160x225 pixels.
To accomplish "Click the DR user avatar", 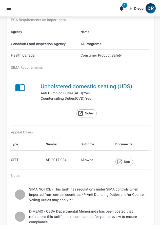I will [151, 8].
